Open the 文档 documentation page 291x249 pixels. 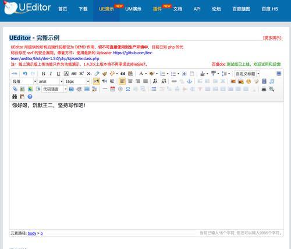point(178,9)
